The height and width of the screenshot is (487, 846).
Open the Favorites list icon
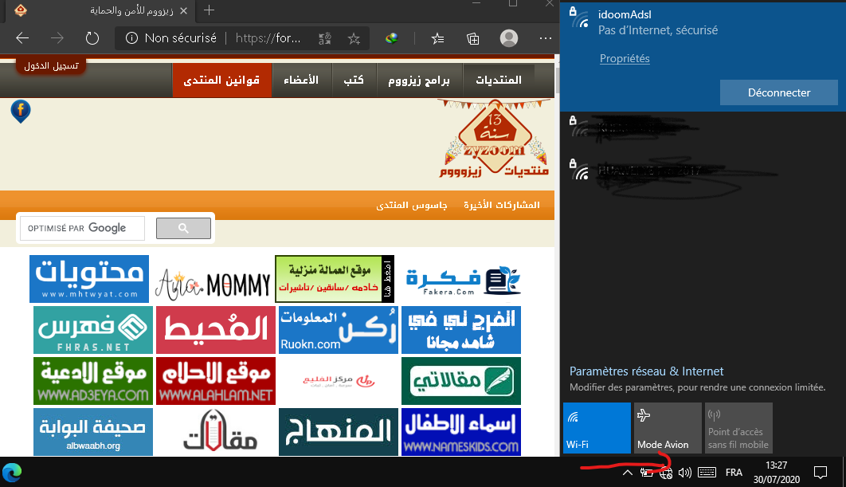point(437,38)
